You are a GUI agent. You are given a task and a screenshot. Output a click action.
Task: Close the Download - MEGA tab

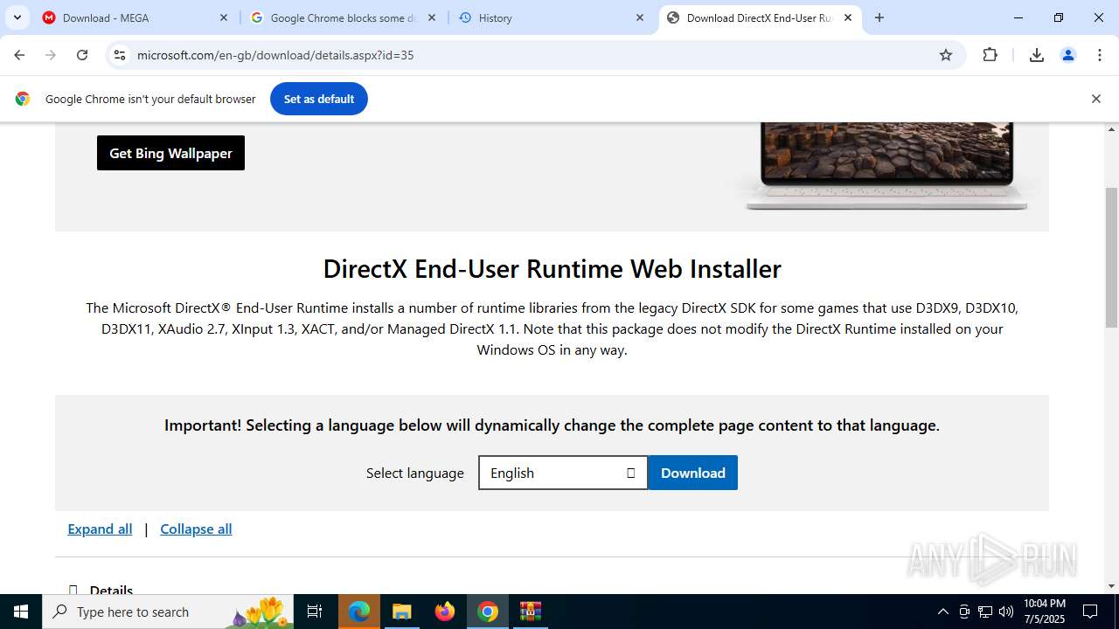[x=224, y=17]
